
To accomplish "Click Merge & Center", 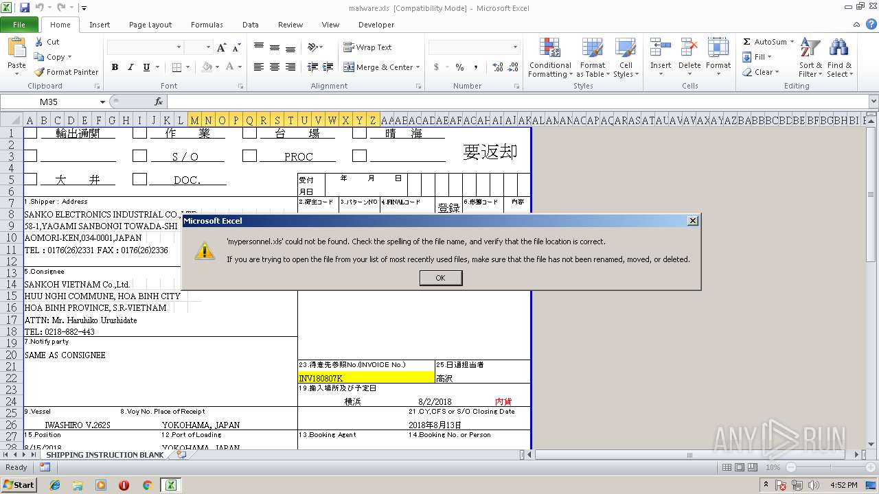I will click(378, 67).
